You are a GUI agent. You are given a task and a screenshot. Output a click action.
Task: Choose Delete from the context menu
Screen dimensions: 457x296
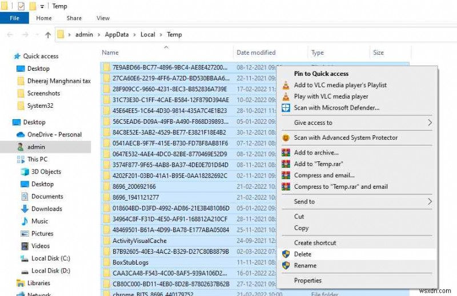[x=302, y=254]
